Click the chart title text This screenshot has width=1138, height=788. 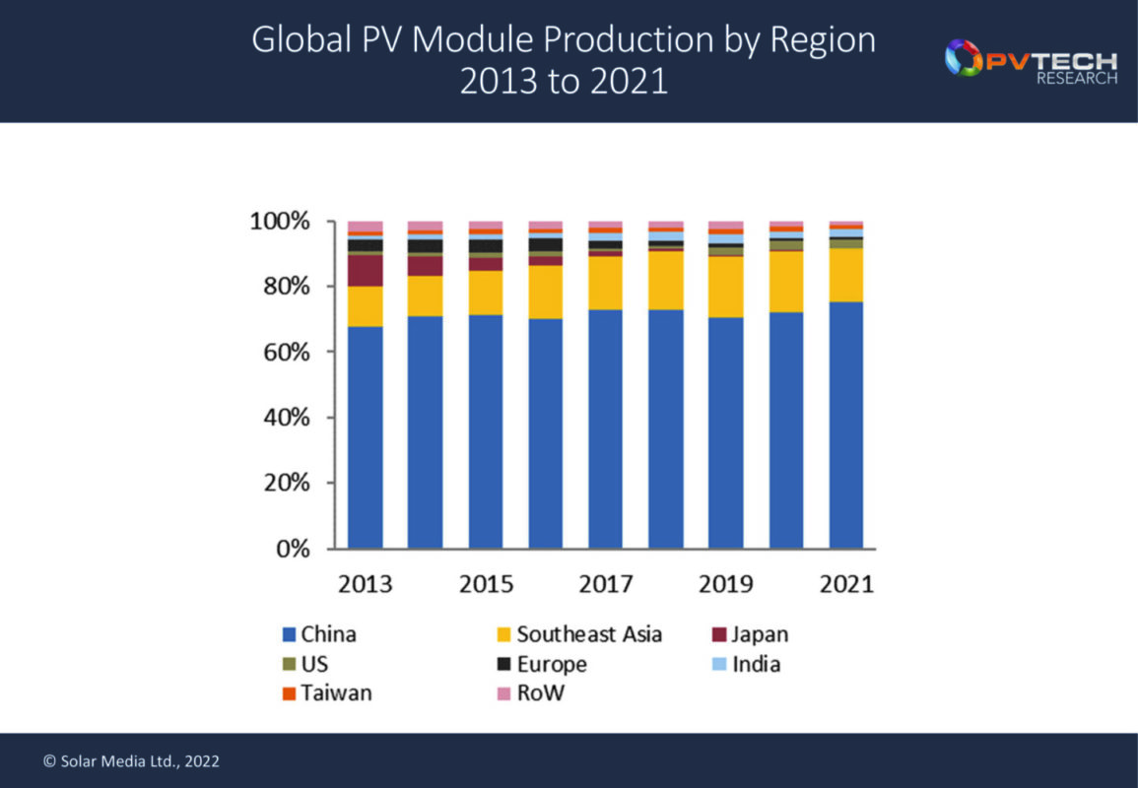[566, 61]
